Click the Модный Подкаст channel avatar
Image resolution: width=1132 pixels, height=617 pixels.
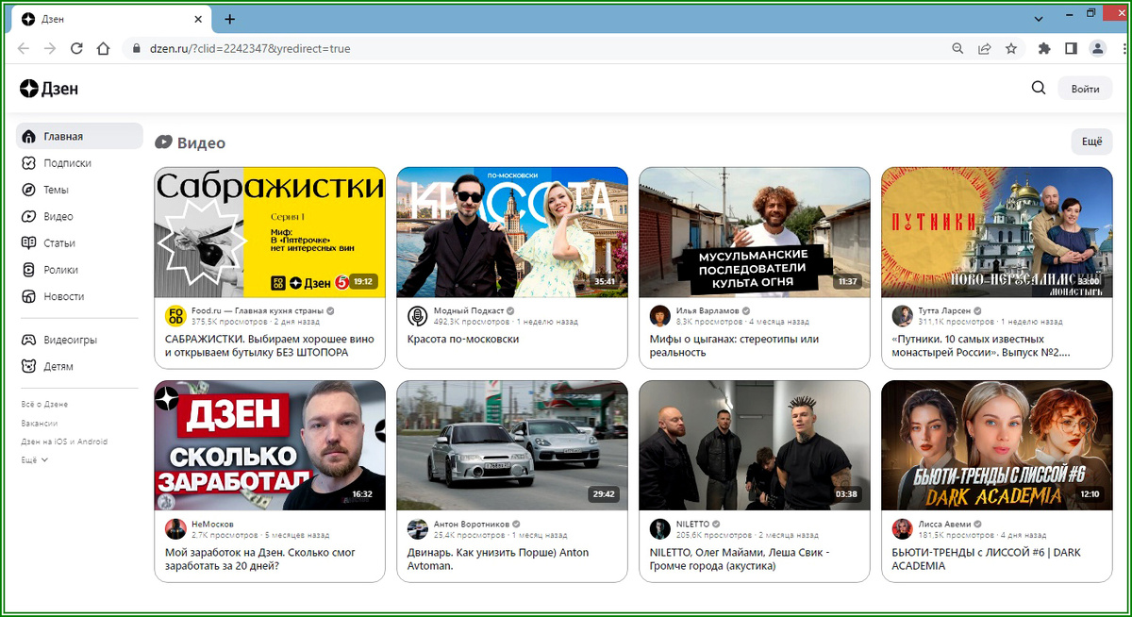(418, 316)
